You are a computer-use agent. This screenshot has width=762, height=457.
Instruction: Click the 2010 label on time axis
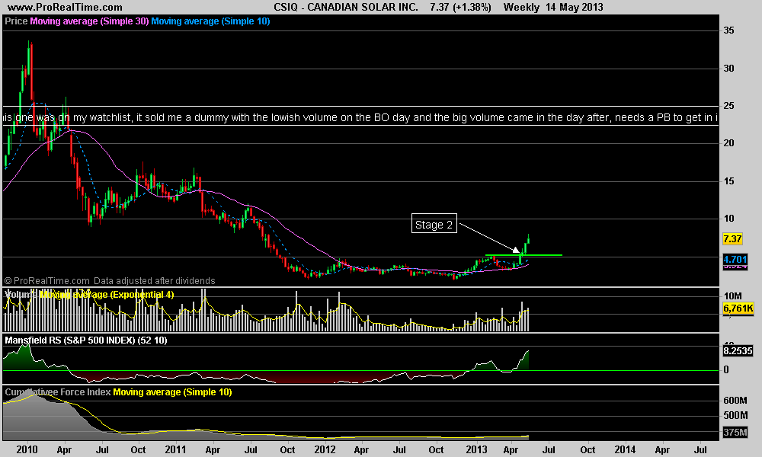27,449
